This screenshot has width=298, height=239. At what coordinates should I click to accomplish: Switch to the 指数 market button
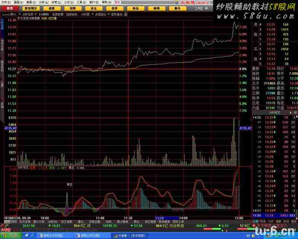click(x=73, y=8)
